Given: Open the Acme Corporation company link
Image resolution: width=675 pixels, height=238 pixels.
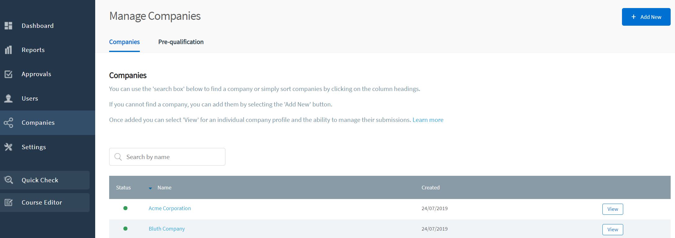Looking at the screenshot, I should 170,208.
